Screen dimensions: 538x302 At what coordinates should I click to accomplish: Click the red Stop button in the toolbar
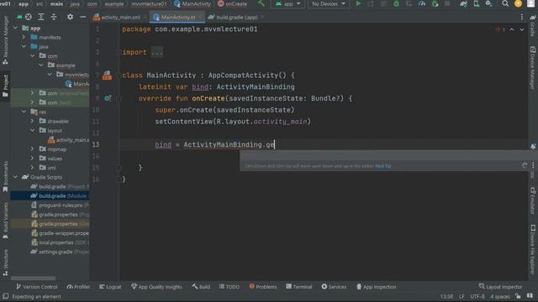tap(447, 3)
